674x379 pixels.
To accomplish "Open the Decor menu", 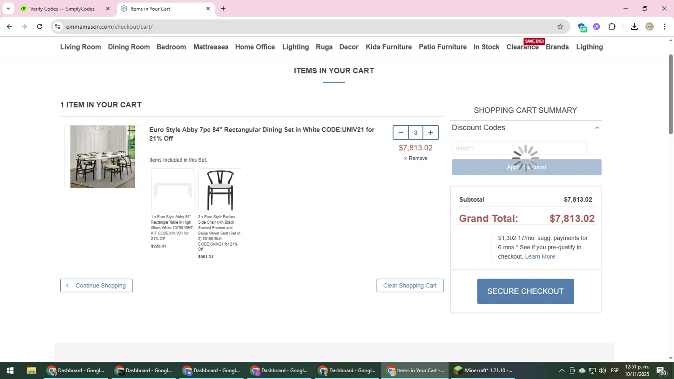I will 349,47.
